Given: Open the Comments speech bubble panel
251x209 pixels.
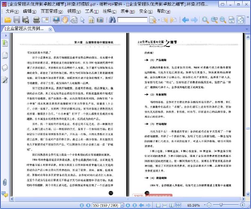Looking at the screenshot, I should 5,194.
